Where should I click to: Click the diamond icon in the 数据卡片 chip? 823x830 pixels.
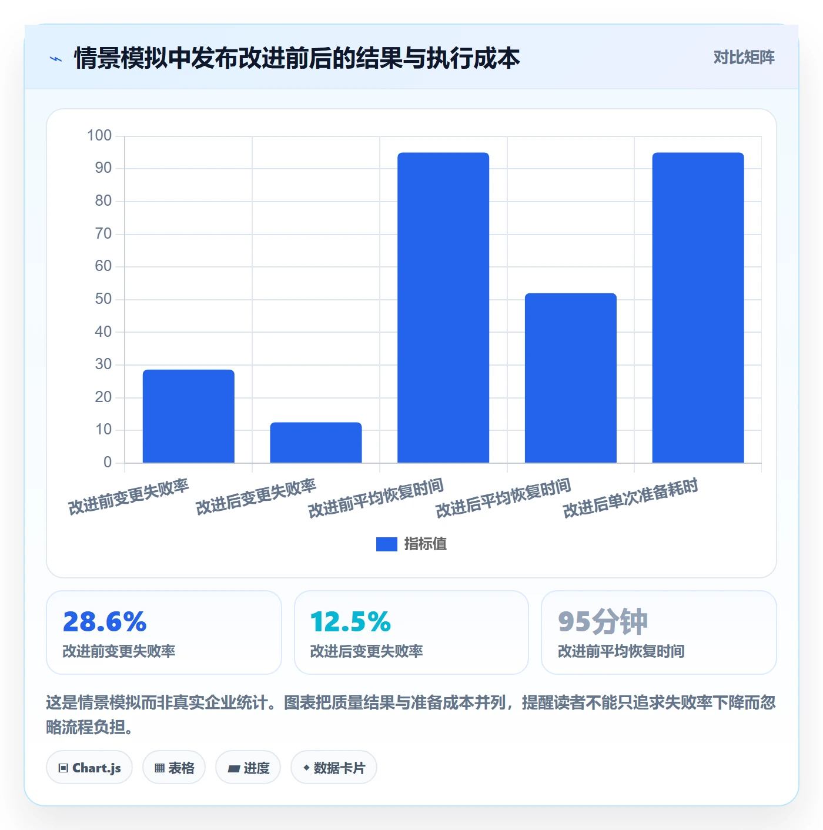(x=306, y=767)
